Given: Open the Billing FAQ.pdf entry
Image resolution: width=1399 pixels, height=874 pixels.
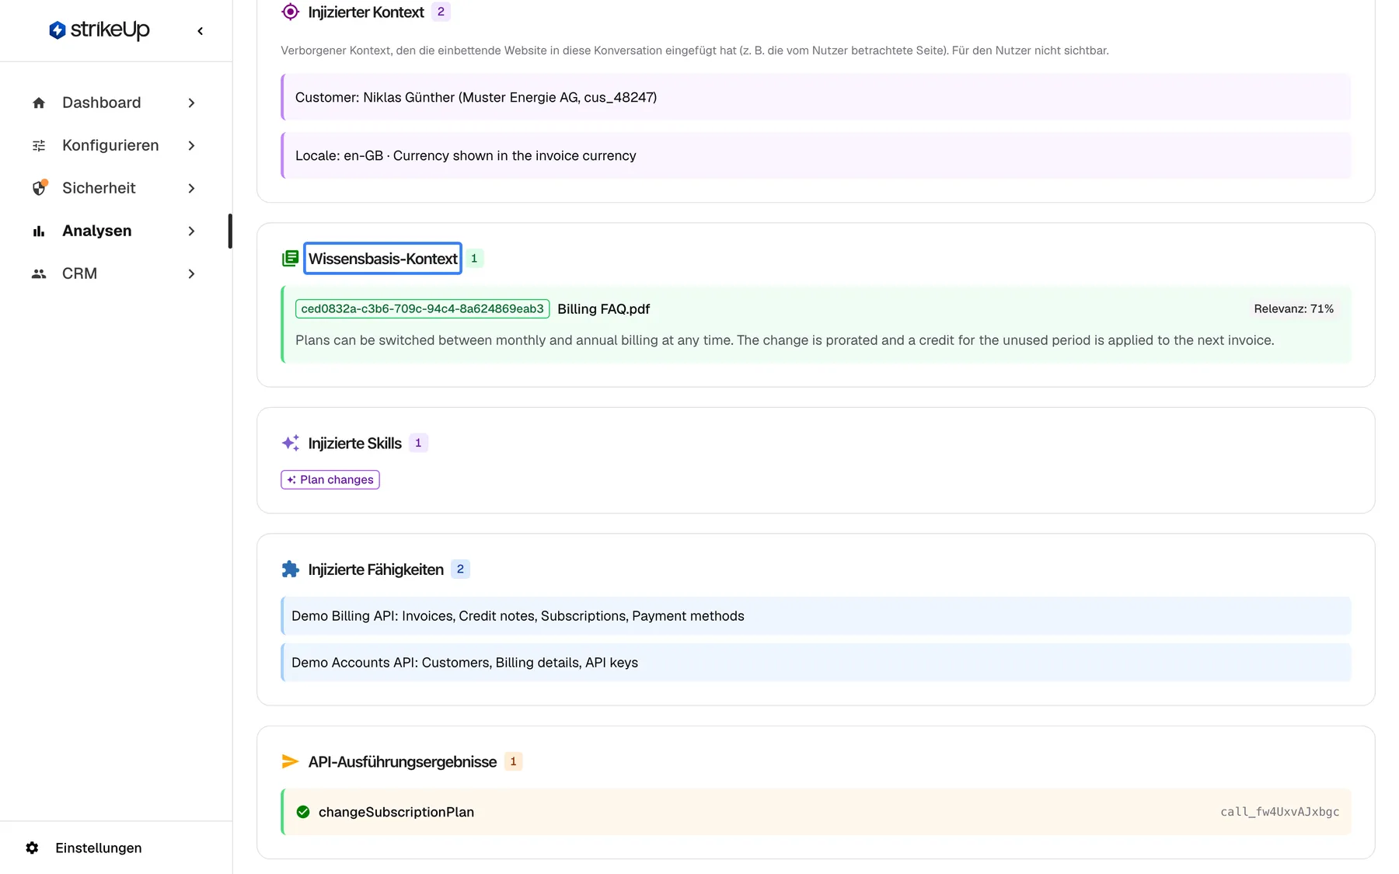Looking at the screenshot, I should pos(603,309).
